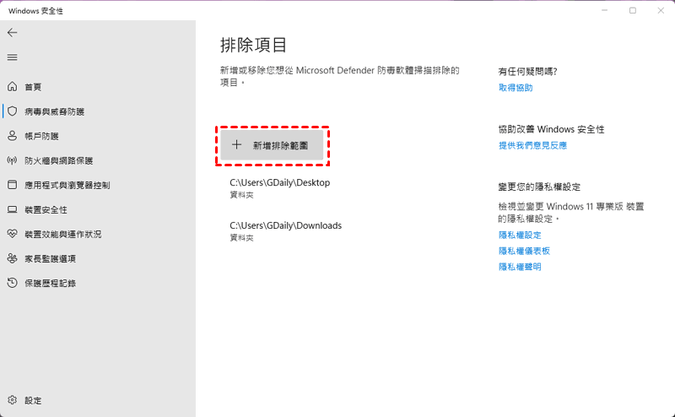Open 應用程式與瀏覽器控制
The width and height of the screenshot is (675, 417).
(67, 185)
